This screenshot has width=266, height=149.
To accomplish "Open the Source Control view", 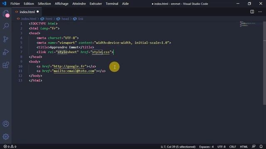I will pos(6,39).
